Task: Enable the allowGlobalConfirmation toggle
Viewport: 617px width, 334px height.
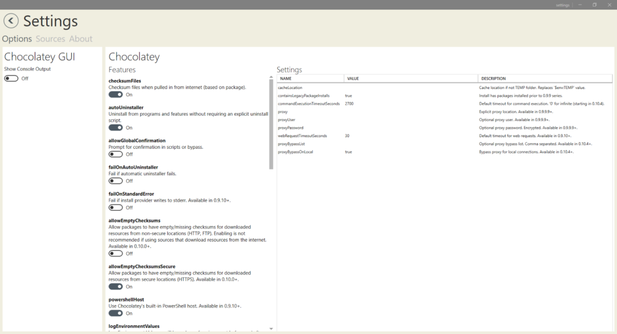Action: pos(116,155)
